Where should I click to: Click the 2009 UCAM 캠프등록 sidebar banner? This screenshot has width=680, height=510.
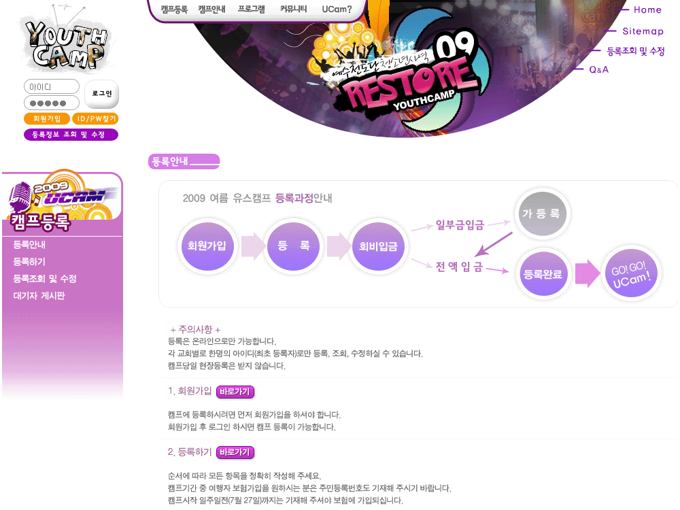point(63,202)
